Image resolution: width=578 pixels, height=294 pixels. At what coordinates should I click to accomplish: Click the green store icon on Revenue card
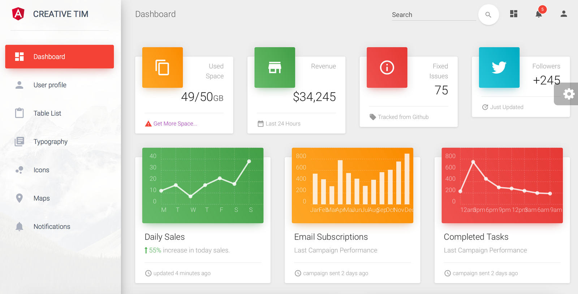coord(275,67)
